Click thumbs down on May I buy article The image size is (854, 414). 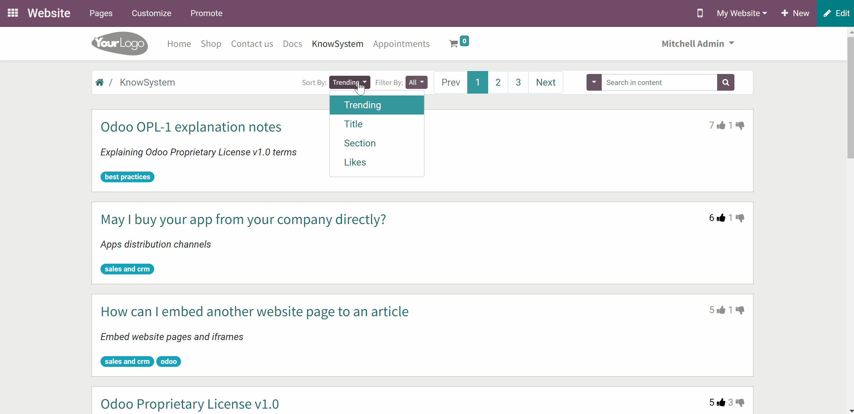(x=740, y=218)
